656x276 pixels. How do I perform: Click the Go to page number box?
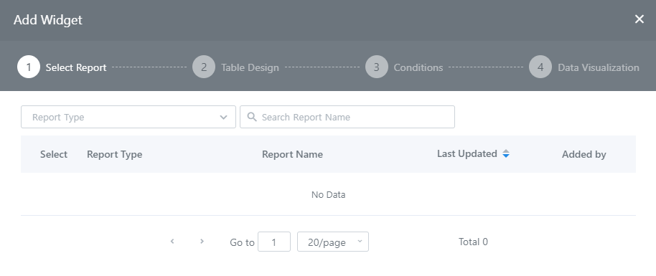[x=274, y=242]
